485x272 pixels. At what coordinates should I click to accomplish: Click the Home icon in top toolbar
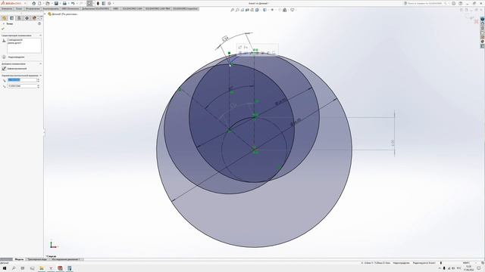pyautogui.click(x=33, y=3)
